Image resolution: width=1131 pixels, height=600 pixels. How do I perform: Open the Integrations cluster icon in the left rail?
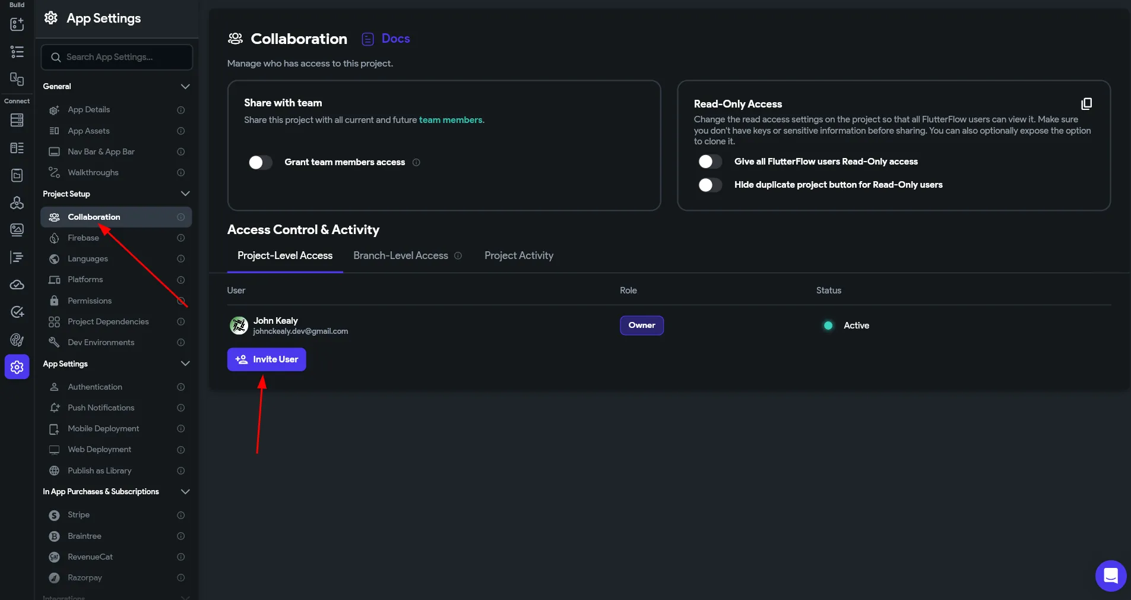[17, 203]
